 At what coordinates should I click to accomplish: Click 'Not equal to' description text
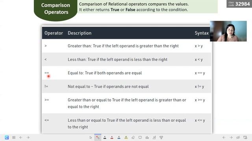108,87
